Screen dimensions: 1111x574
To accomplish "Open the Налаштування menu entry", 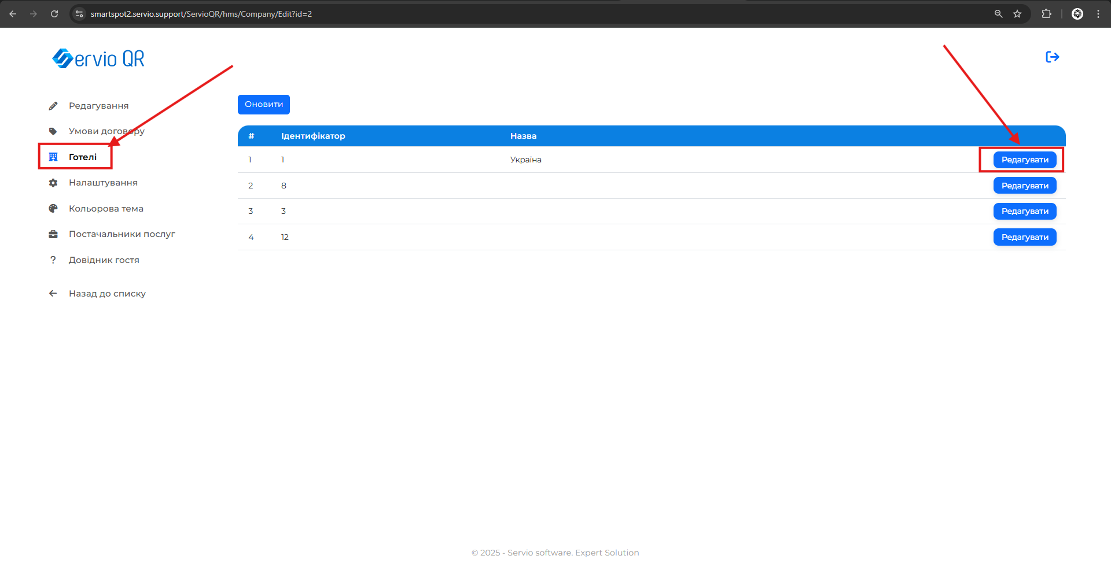I will 103,183.
